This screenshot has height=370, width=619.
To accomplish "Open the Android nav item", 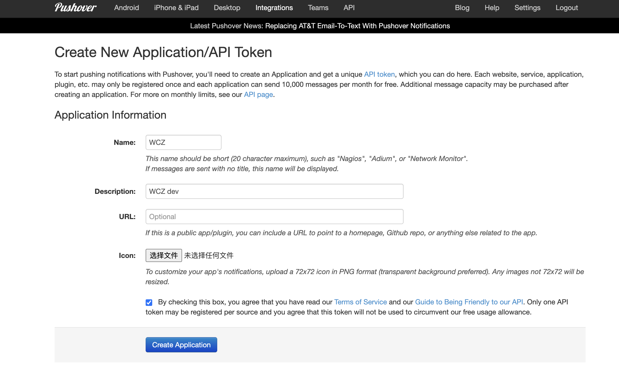I will point(126,8).
